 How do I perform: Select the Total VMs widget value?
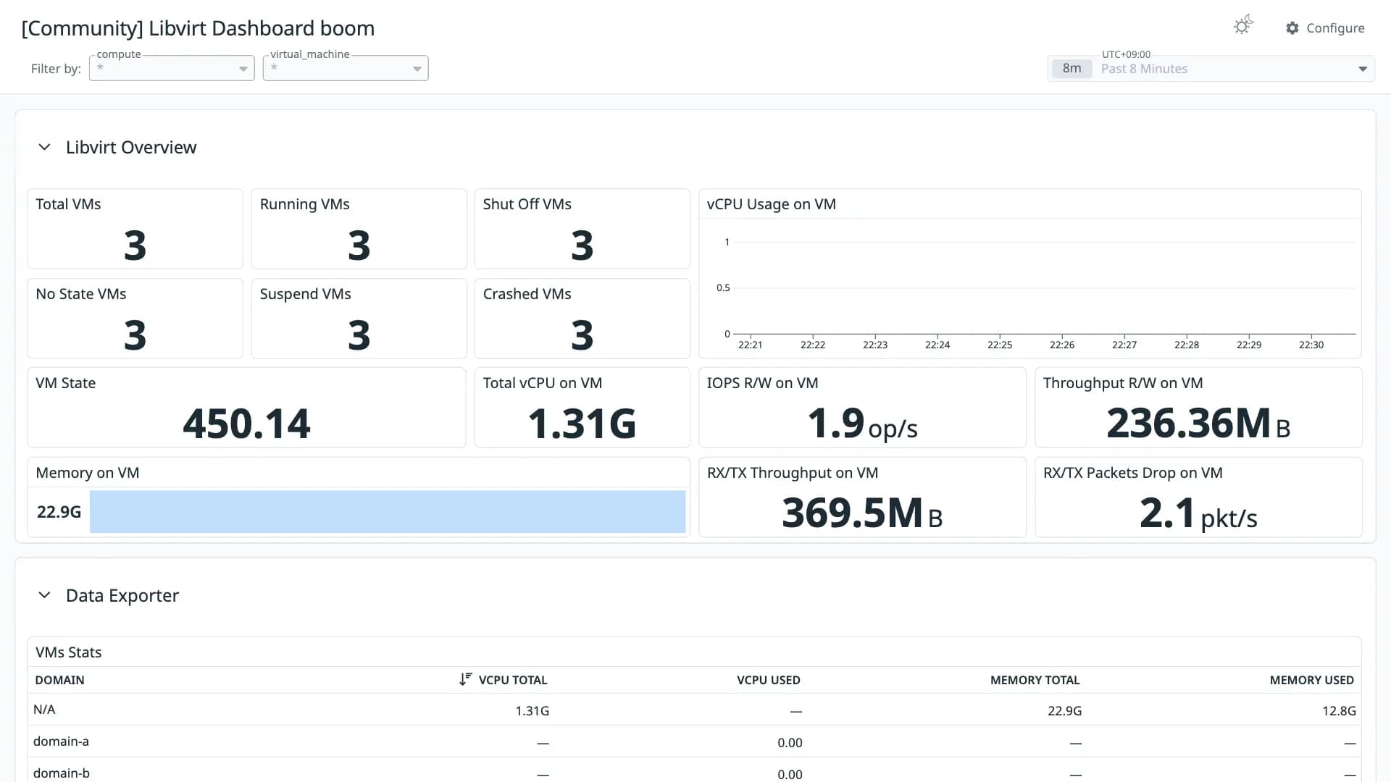135,245
